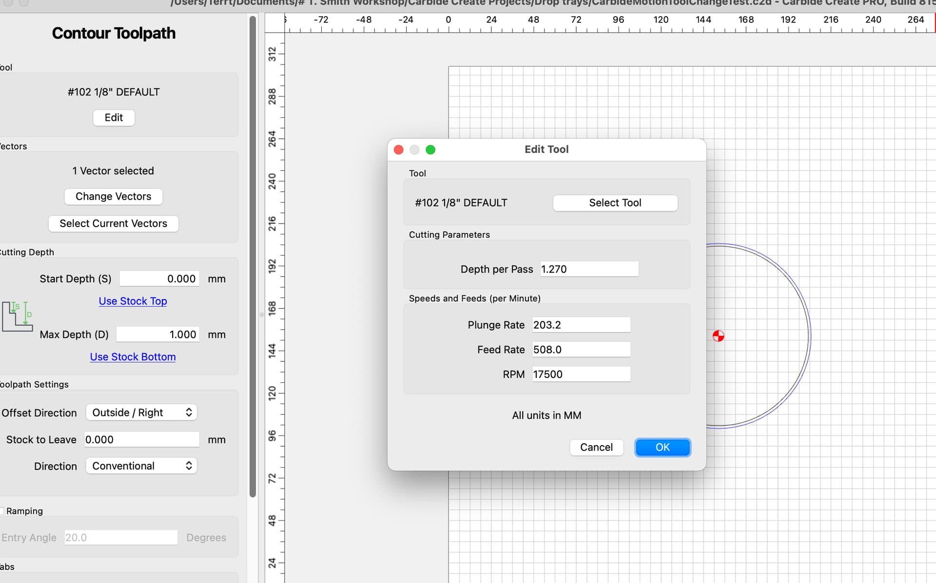
Task: Click the Use Stock Bottom link
Action: [133, 357]
